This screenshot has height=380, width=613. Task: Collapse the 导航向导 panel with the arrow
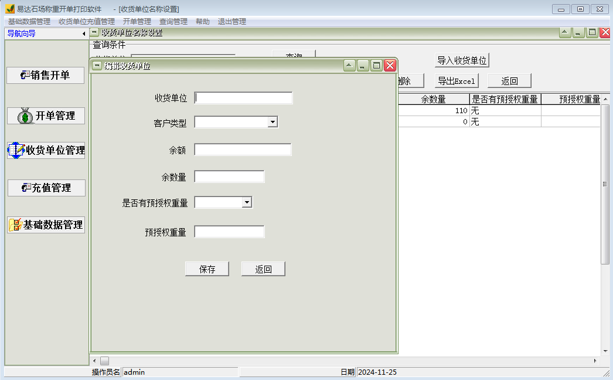(84, 33)
